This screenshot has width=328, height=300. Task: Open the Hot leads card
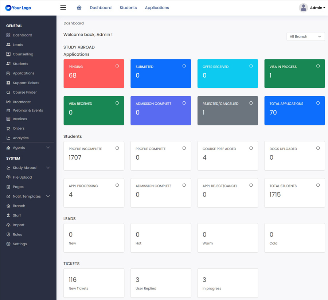pyautogui.click(x=161, y=238)
